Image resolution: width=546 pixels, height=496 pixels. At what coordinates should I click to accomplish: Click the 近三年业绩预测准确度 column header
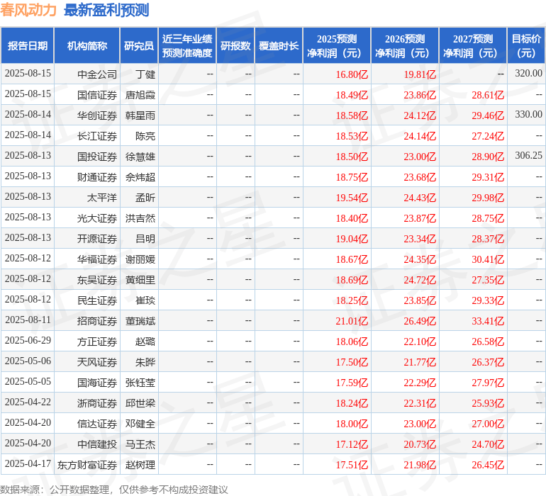point(186,46)
